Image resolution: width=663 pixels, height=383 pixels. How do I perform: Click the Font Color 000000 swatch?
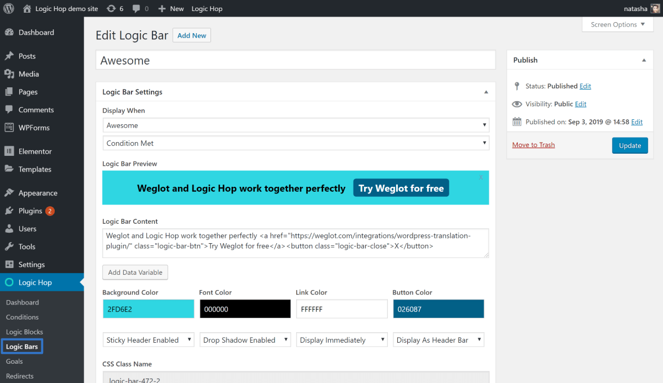tap(245, 309)
